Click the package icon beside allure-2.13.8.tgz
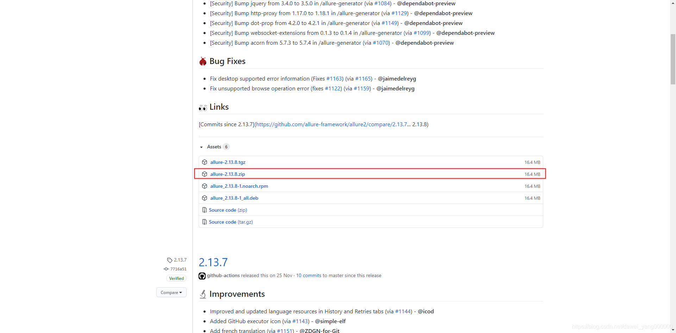676x333 pixels. pyautogui.click(x=205, y=162)
